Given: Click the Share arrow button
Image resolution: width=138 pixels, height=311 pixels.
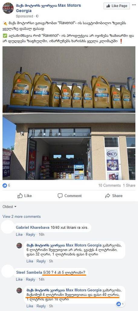Looking at the screenshot, I should click(114, 196).
